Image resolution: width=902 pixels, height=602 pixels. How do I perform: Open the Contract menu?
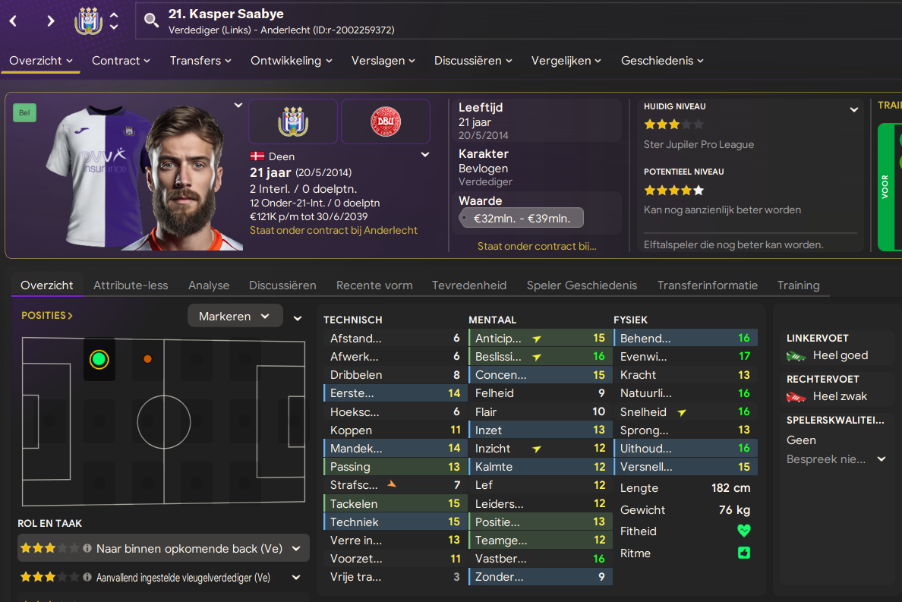tap(121, 61)
